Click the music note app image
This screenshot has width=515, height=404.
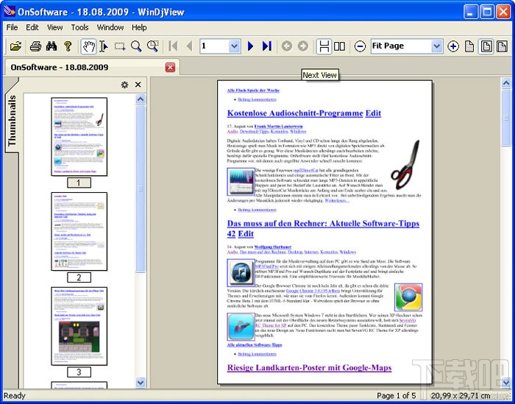[x=241, y=272]
